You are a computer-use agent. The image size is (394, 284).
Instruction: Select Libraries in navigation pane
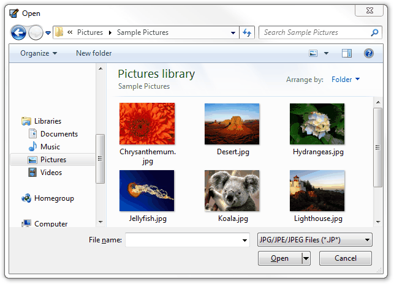(48, 121)
